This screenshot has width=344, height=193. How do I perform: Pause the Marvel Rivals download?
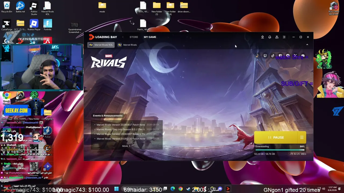[x=276, y=138]
